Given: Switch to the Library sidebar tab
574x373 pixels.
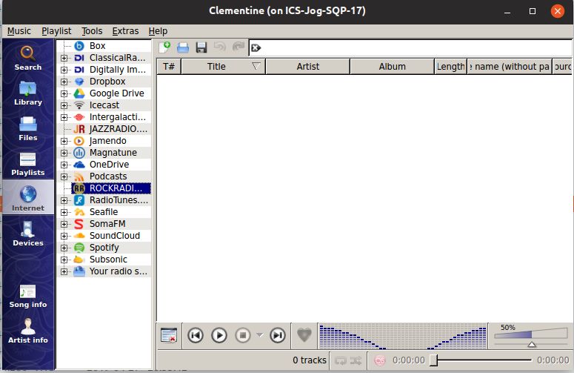Looking at the screenshot, I should 28,93.
